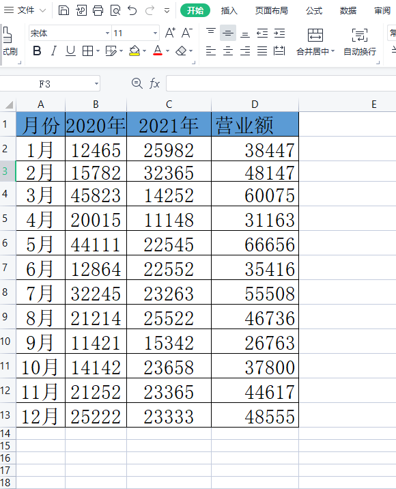Expand the 宋体 font name dropdown
396x489 pixels.
[107, 33]
